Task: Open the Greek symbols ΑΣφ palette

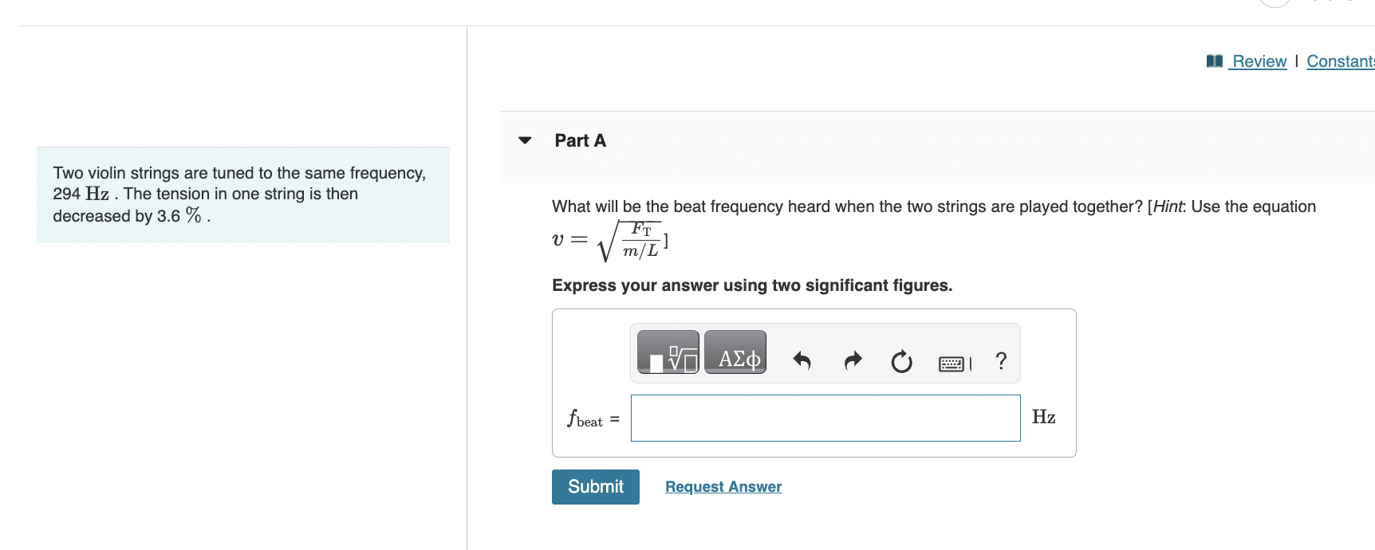Action: (x=735, y=351)
